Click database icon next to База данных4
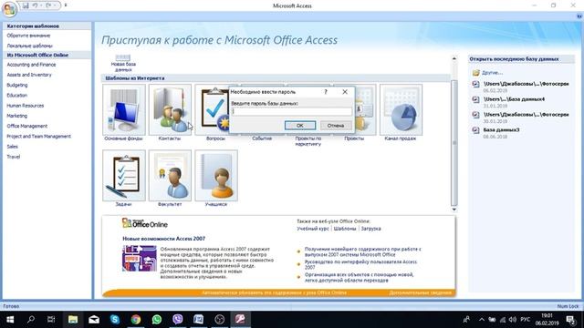The image size is (584, 328). (475, 99)
